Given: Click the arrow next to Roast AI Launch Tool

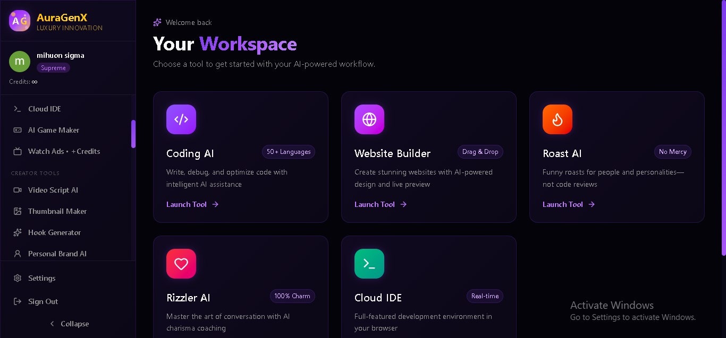Looking at the screenshot, I should (x=592, y=204).
